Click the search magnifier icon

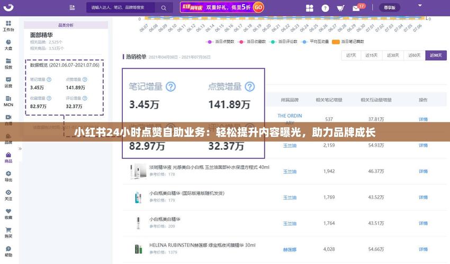pyautogui.click(x=164, y=8)
